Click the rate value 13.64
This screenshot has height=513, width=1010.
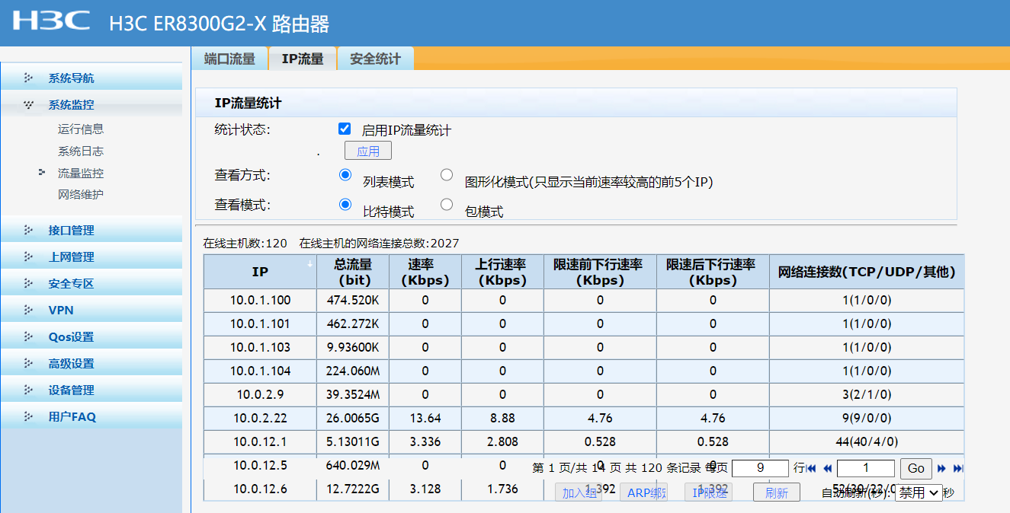click(425, 418)
